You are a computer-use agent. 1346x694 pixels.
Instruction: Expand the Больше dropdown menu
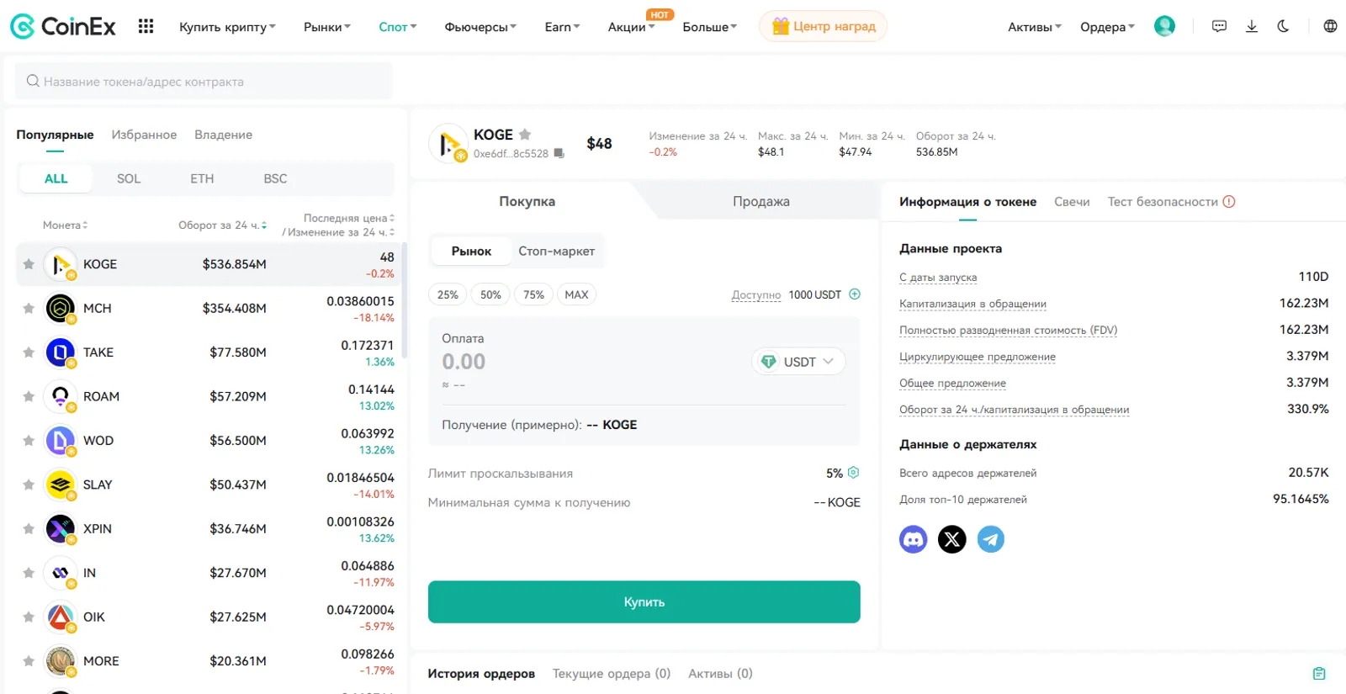(x=709, y=27)
